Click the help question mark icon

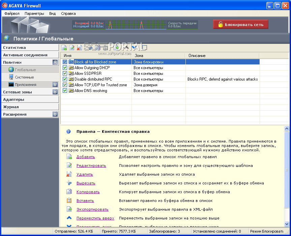pos(68,131)
